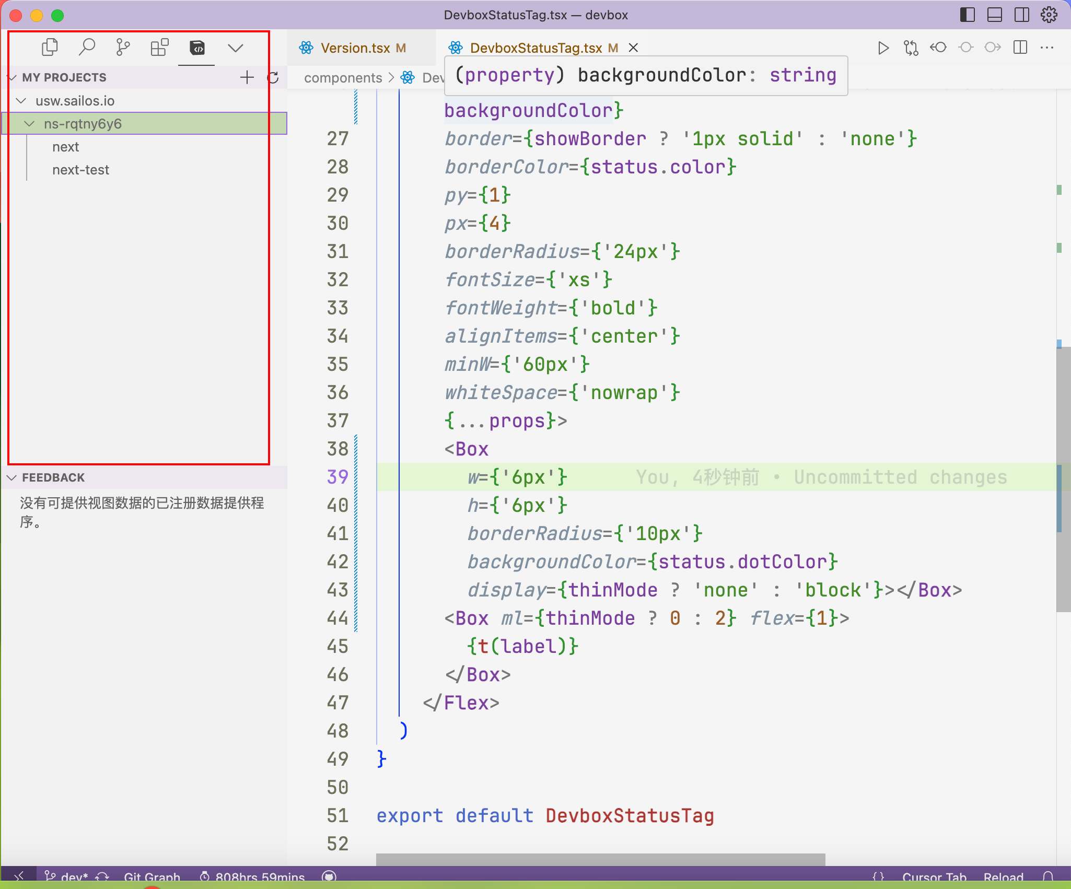This screenshot has height=889, width=1071.
Task: Run the file with play icon
Action: [x=883, y=48]
